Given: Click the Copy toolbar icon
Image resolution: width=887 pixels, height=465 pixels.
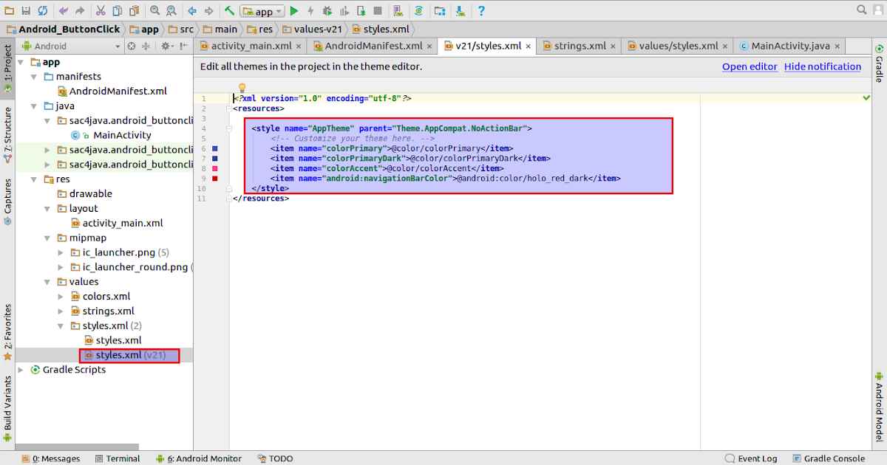Looking at the screenshot, I should pyautogui.click(x=117, y=10).
